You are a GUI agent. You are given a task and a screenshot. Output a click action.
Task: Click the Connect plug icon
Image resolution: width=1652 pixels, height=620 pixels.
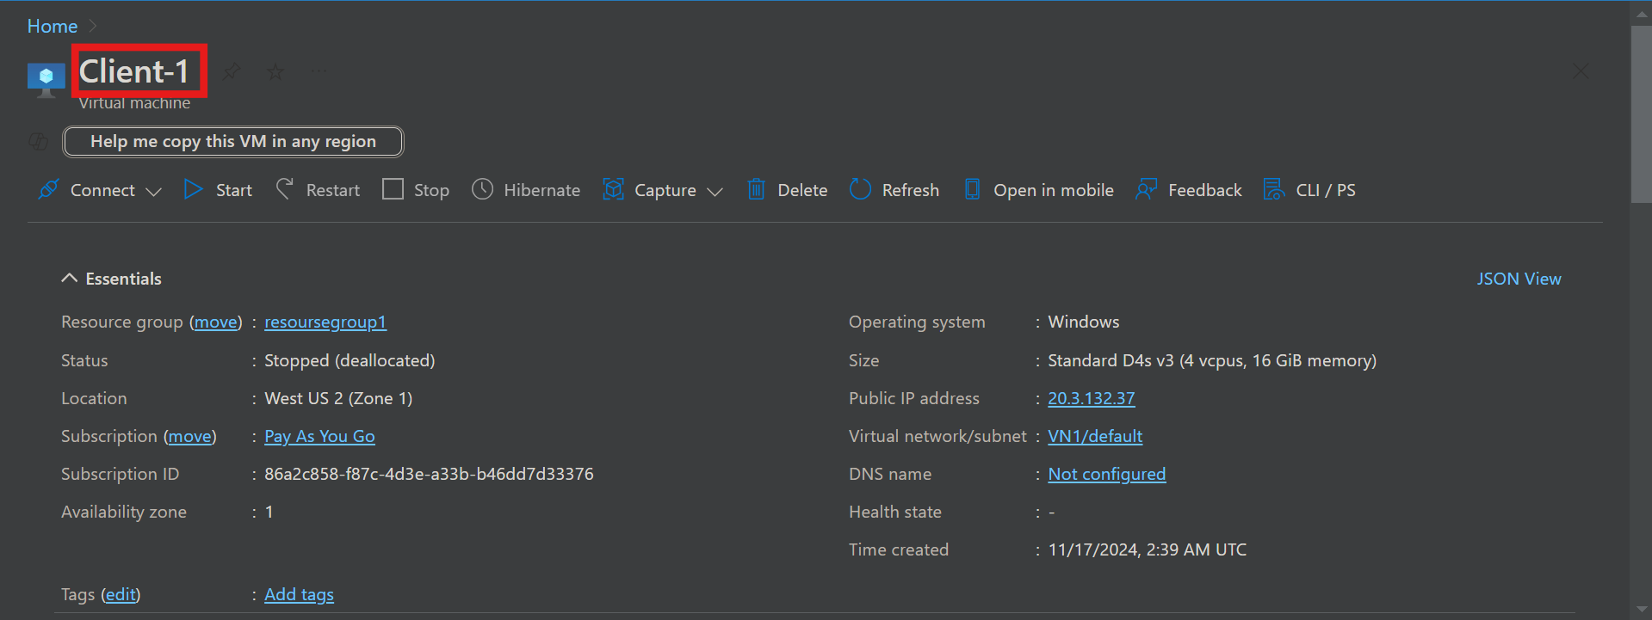point(49,189)
